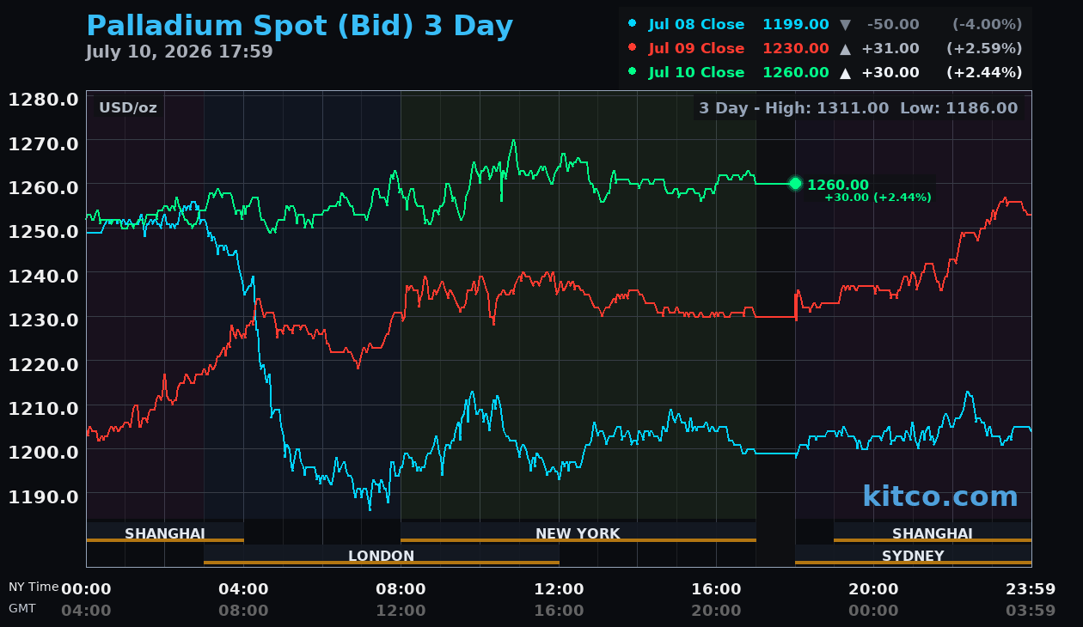Viewport: 1083px width, 627px height.
Task: Click the 04:00 NY time tick
Action: (x=243, y=589)
